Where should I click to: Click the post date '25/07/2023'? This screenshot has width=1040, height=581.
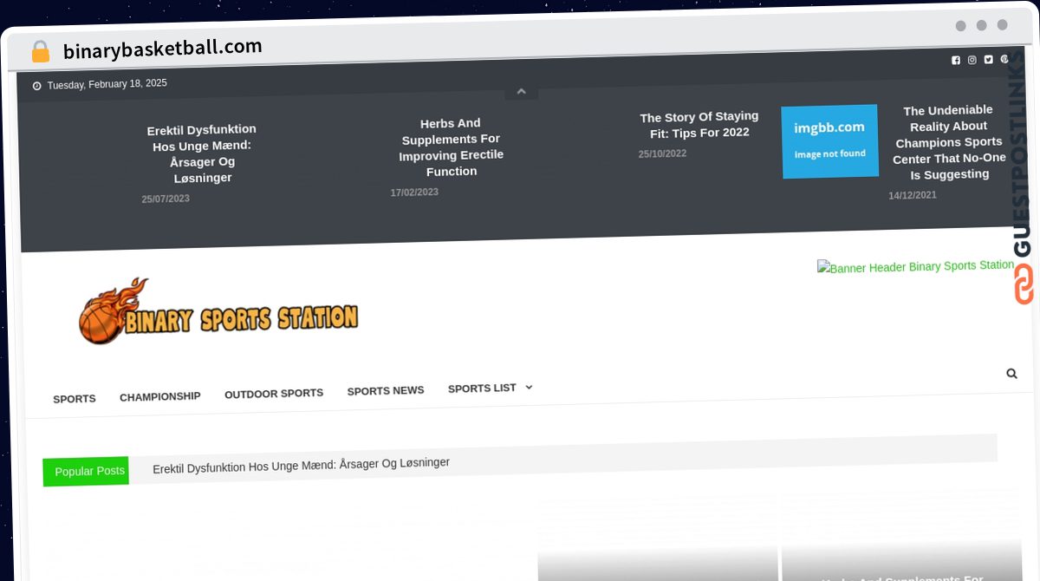point(166,199)
